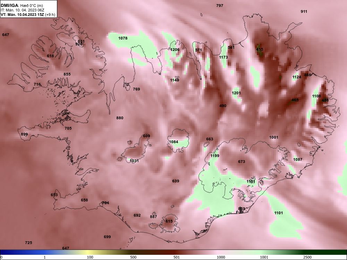Click the map value 468
The image size is (347, 260).
307,75
